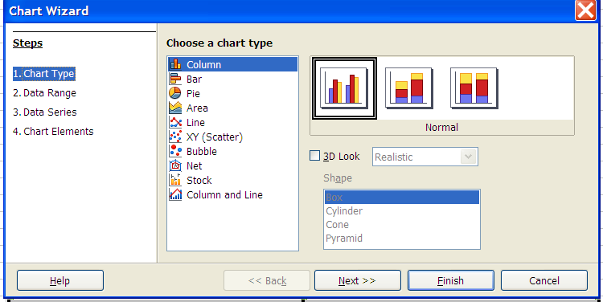The width and height of the screenshot is (603, 302).
Task: Click the Net label in chart list
Action: click(195, 166)
